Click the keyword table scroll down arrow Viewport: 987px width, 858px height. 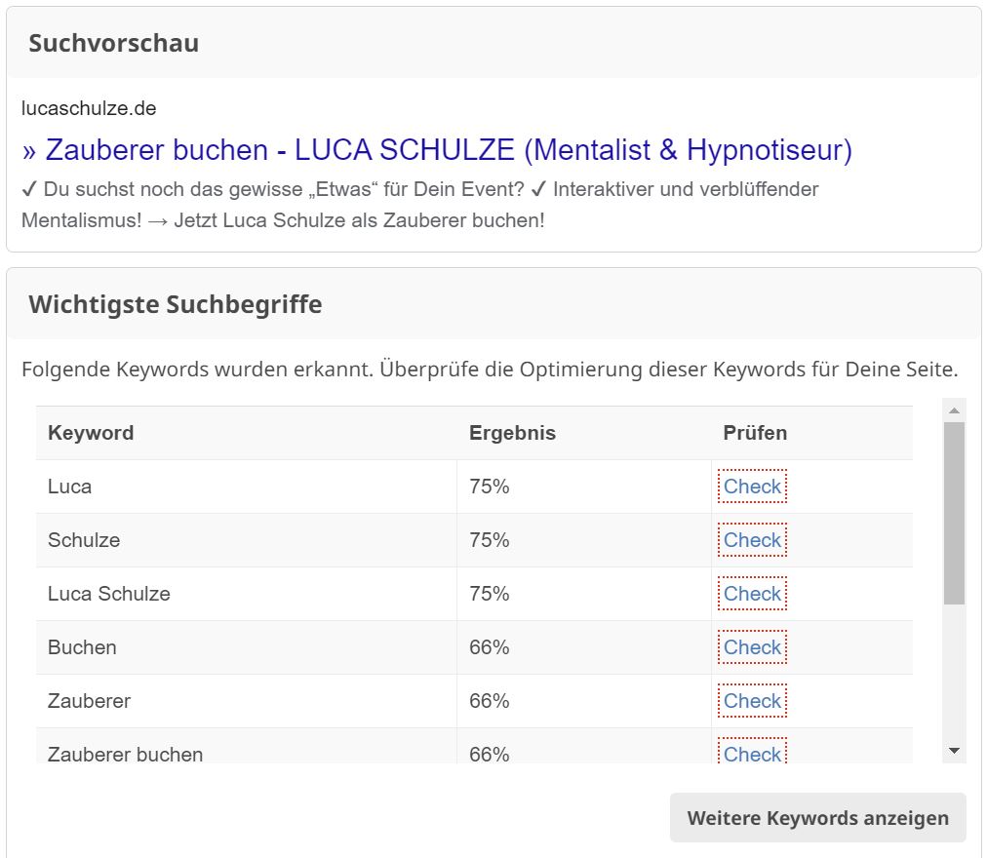pos(954,751)
